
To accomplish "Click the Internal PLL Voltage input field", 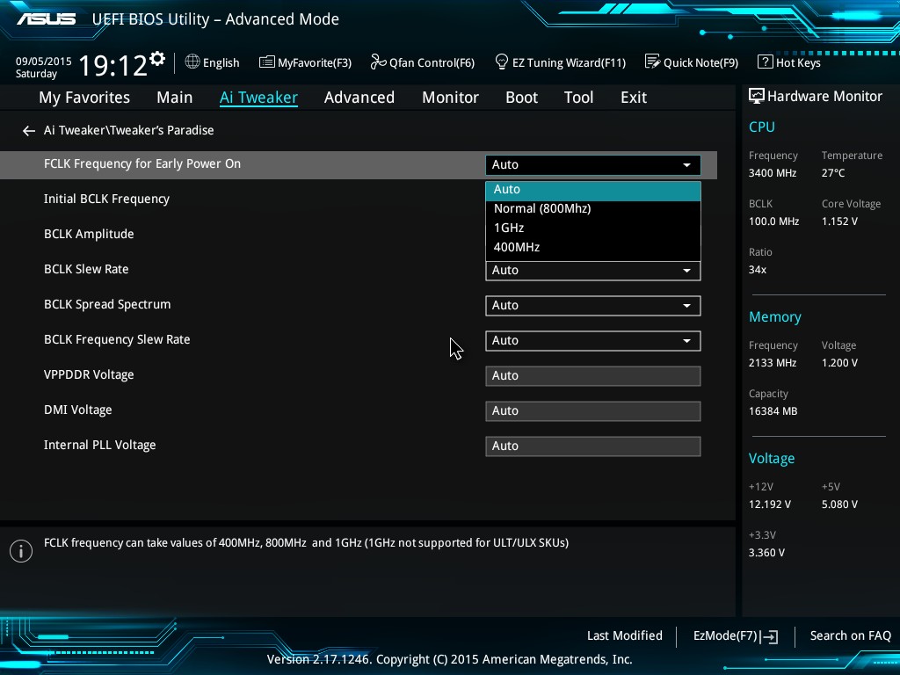I will [x=593, y=446].
